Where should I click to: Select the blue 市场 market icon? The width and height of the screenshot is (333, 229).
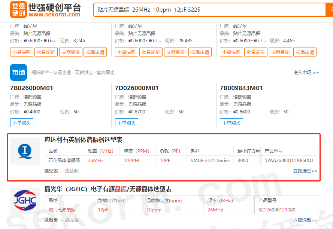[18, 72]
